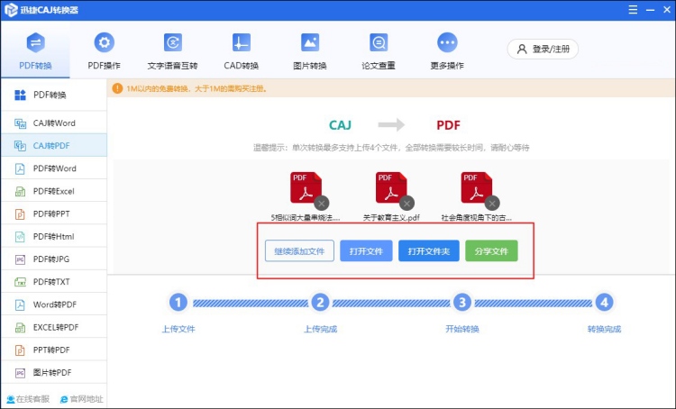Image resolution: width=676 pixels, height=409 pixels.
Task: Click step 3 开始转换 circle
Action: click(461, 303)
